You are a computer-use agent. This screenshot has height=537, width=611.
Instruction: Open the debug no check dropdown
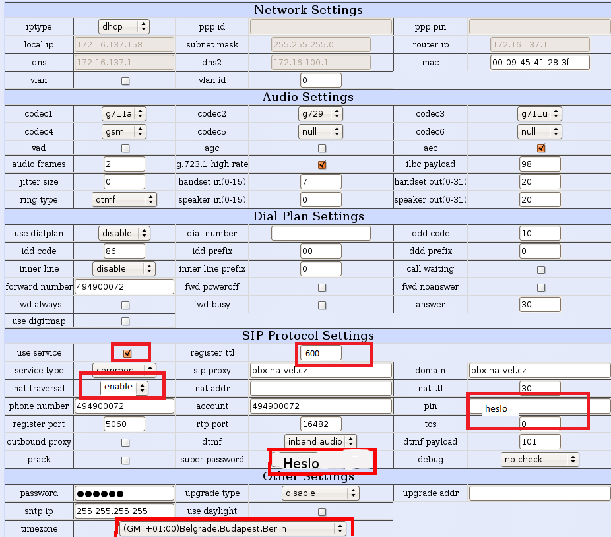pos(540,459)
